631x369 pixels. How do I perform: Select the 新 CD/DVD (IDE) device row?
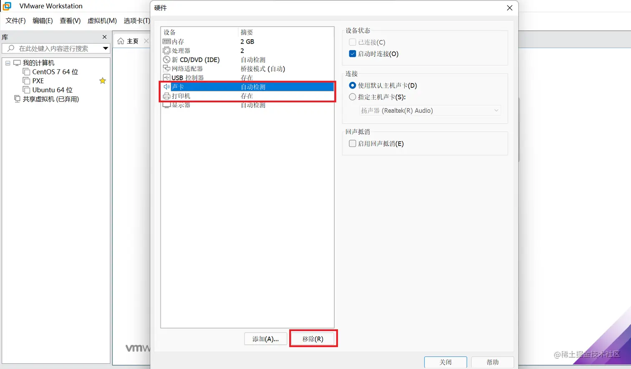tap(247, 60)
